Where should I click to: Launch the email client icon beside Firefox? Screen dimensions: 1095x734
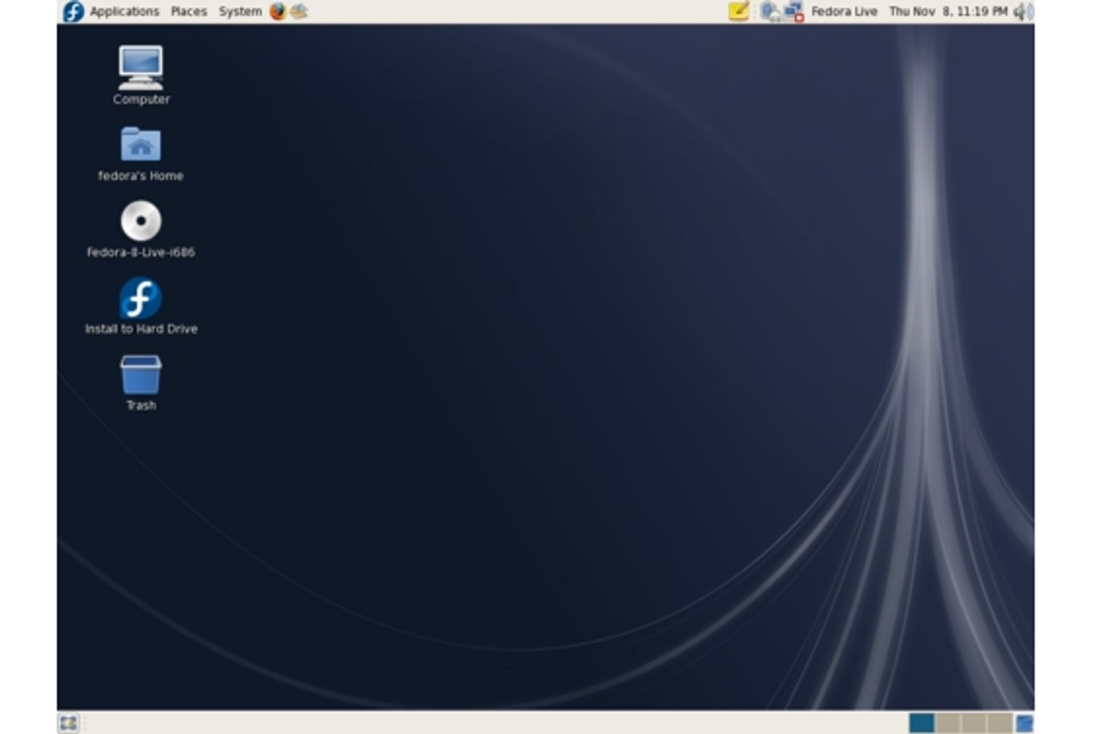tap(299, 12)
